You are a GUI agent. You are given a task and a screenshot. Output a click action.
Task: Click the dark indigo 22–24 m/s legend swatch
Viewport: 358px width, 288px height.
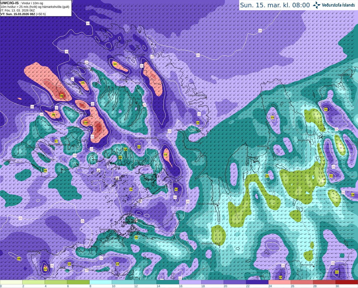[x=257, y=282]
